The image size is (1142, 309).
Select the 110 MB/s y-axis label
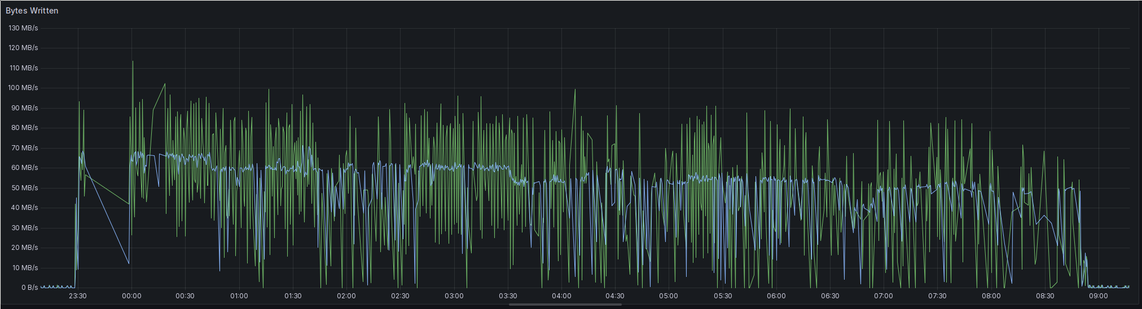click(x=24, y=68)
